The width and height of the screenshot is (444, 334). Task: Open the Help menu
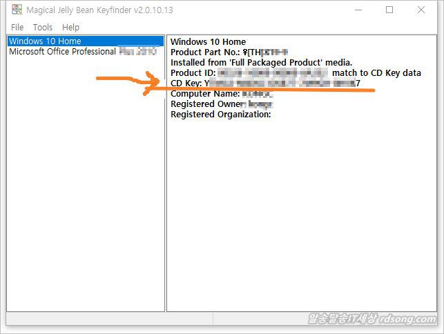tap(70, 27)
